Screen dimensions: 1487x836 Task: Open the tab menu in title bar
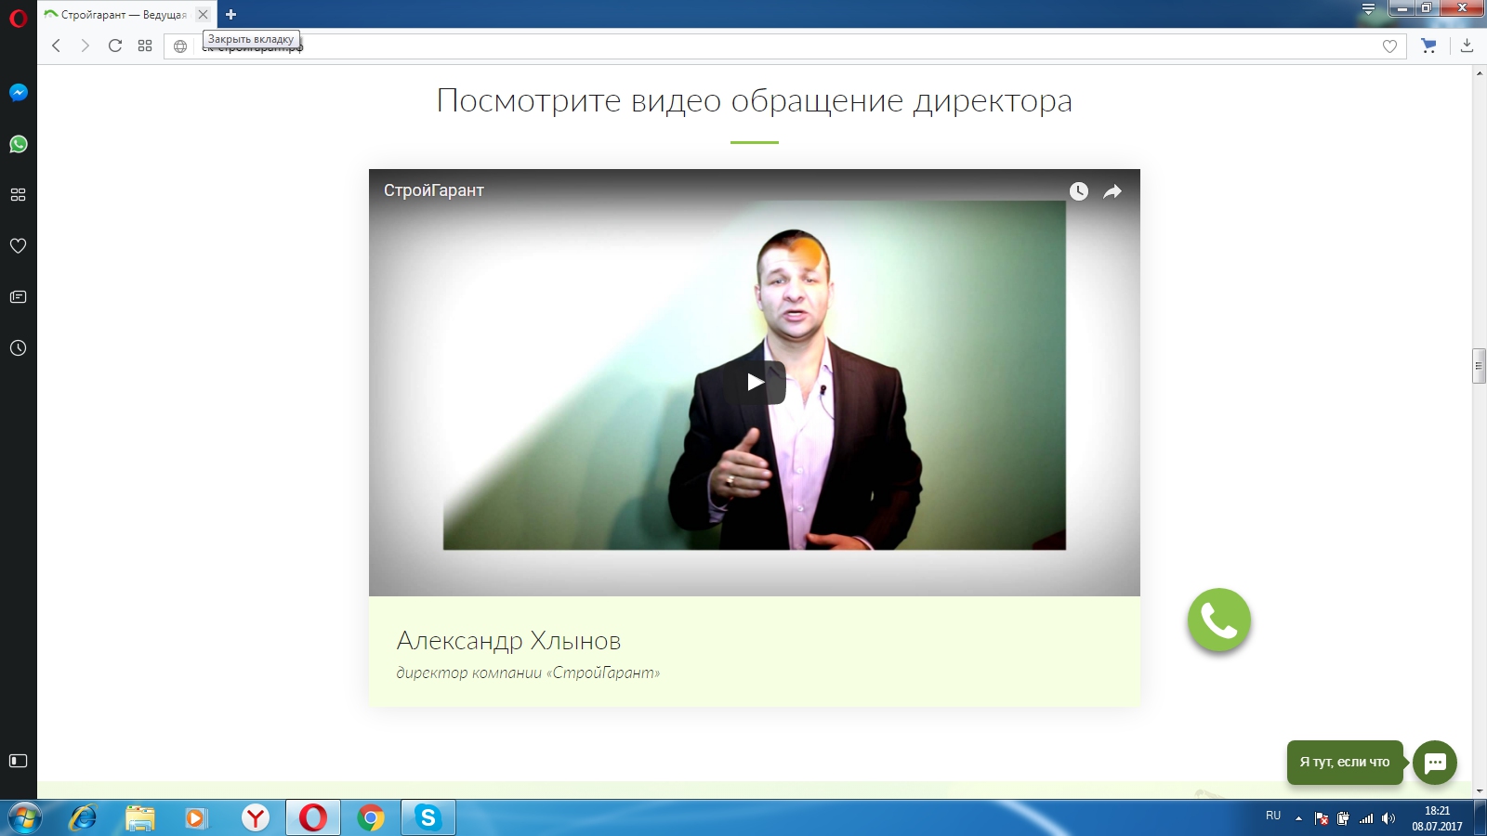(1368, 9)
